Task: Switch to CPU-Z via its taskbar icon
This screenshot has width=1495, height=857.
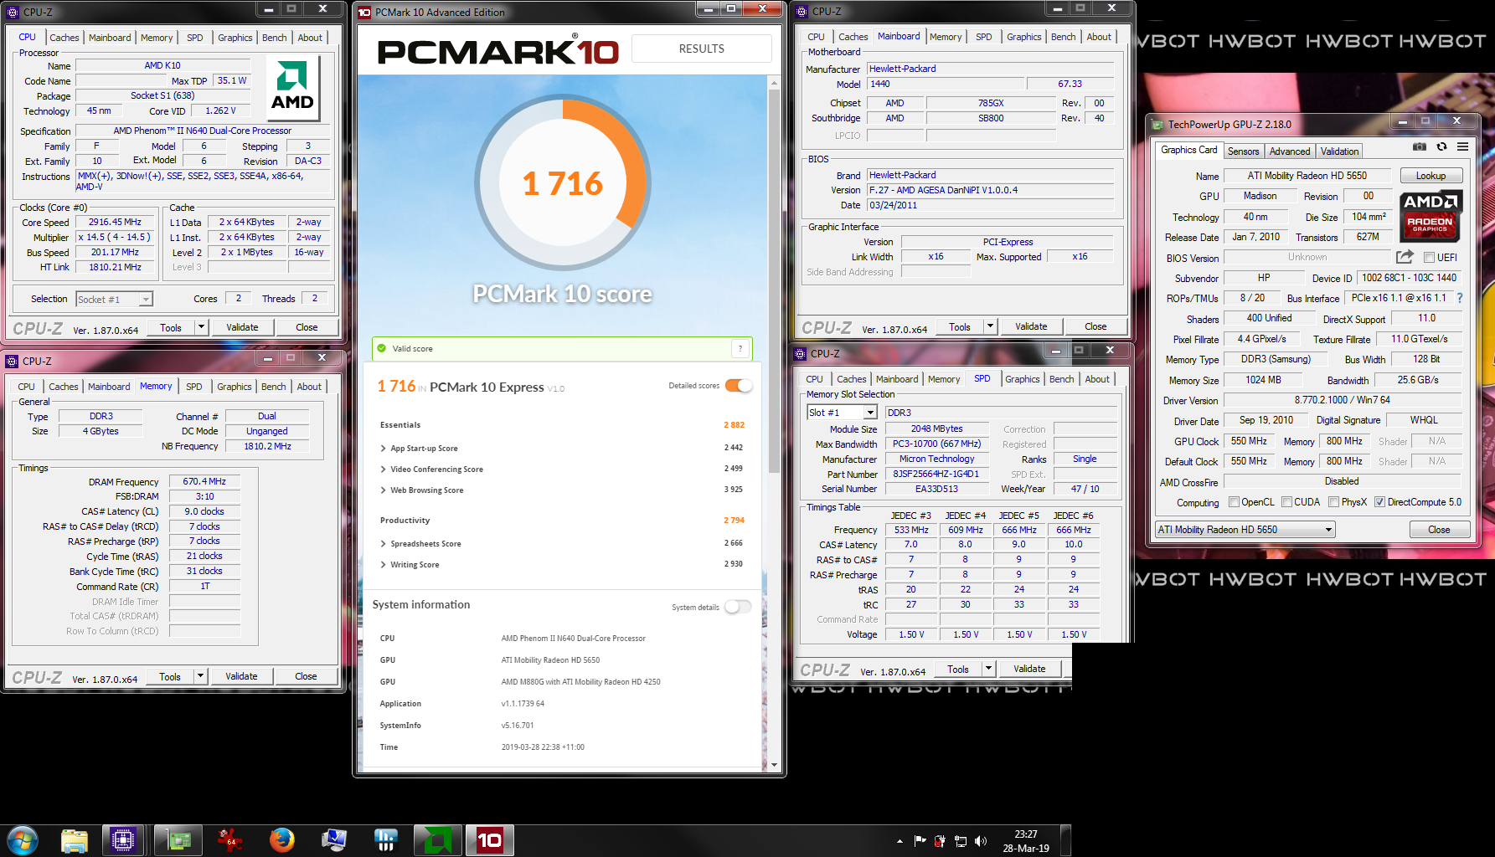Action: [123, 840]
